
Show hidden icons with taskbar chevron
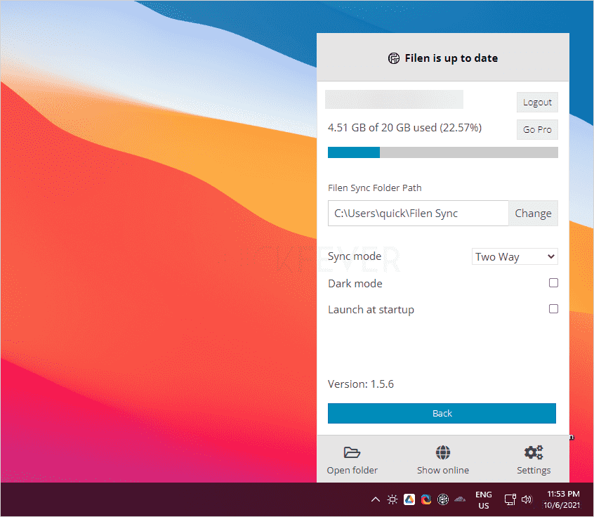[376, 499]
